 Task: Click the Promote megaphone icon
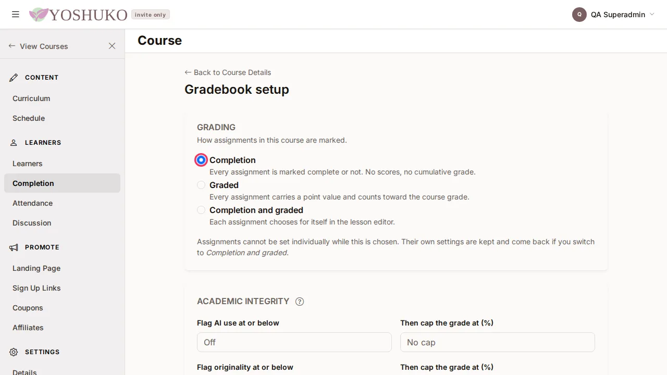pyautogui.click(x=14, y=247)
